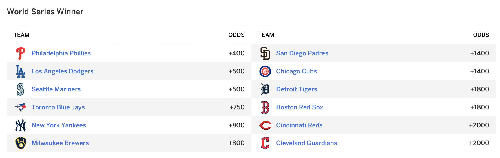
Task: Click the Milwaukee Brewers glove logo
Action: point(21,143)
